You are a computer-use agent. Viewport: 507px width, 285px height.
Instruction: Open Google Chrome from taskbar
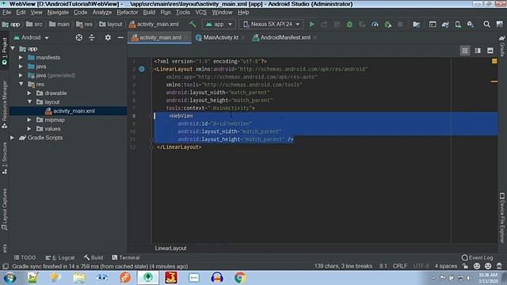(240, 278)
